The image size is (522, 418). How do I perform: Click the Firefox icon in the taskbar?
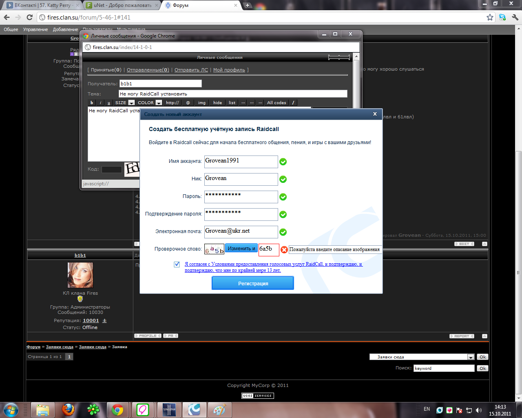pos(69,409)
